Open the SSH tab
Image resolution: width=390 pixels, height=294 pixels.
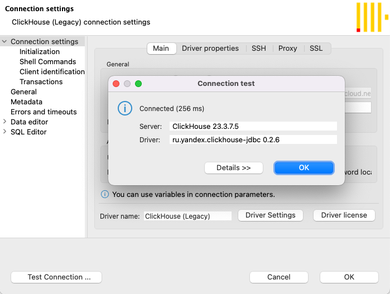tap(259, 48)
